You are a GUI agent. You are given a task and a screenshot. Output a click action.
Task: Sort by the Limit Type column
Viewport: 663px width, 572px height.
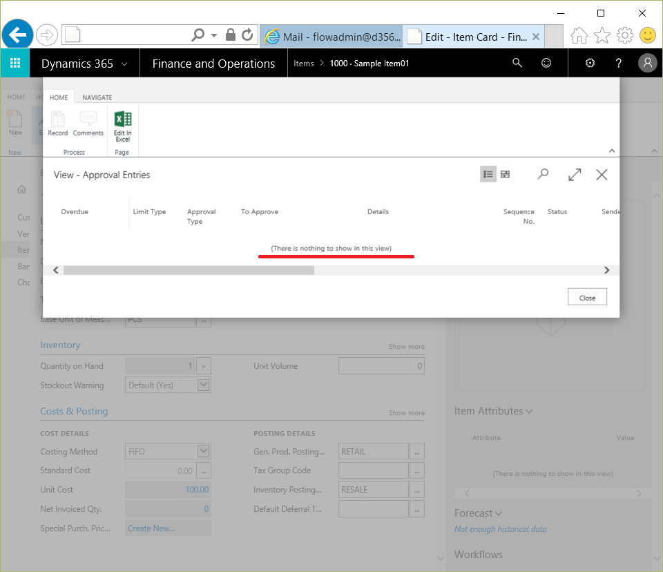click(149, 211)
